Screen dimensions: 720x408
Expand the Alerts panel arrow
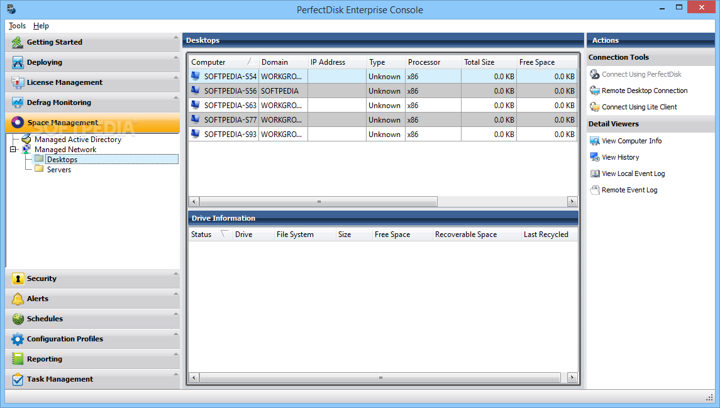coord(175,294)
